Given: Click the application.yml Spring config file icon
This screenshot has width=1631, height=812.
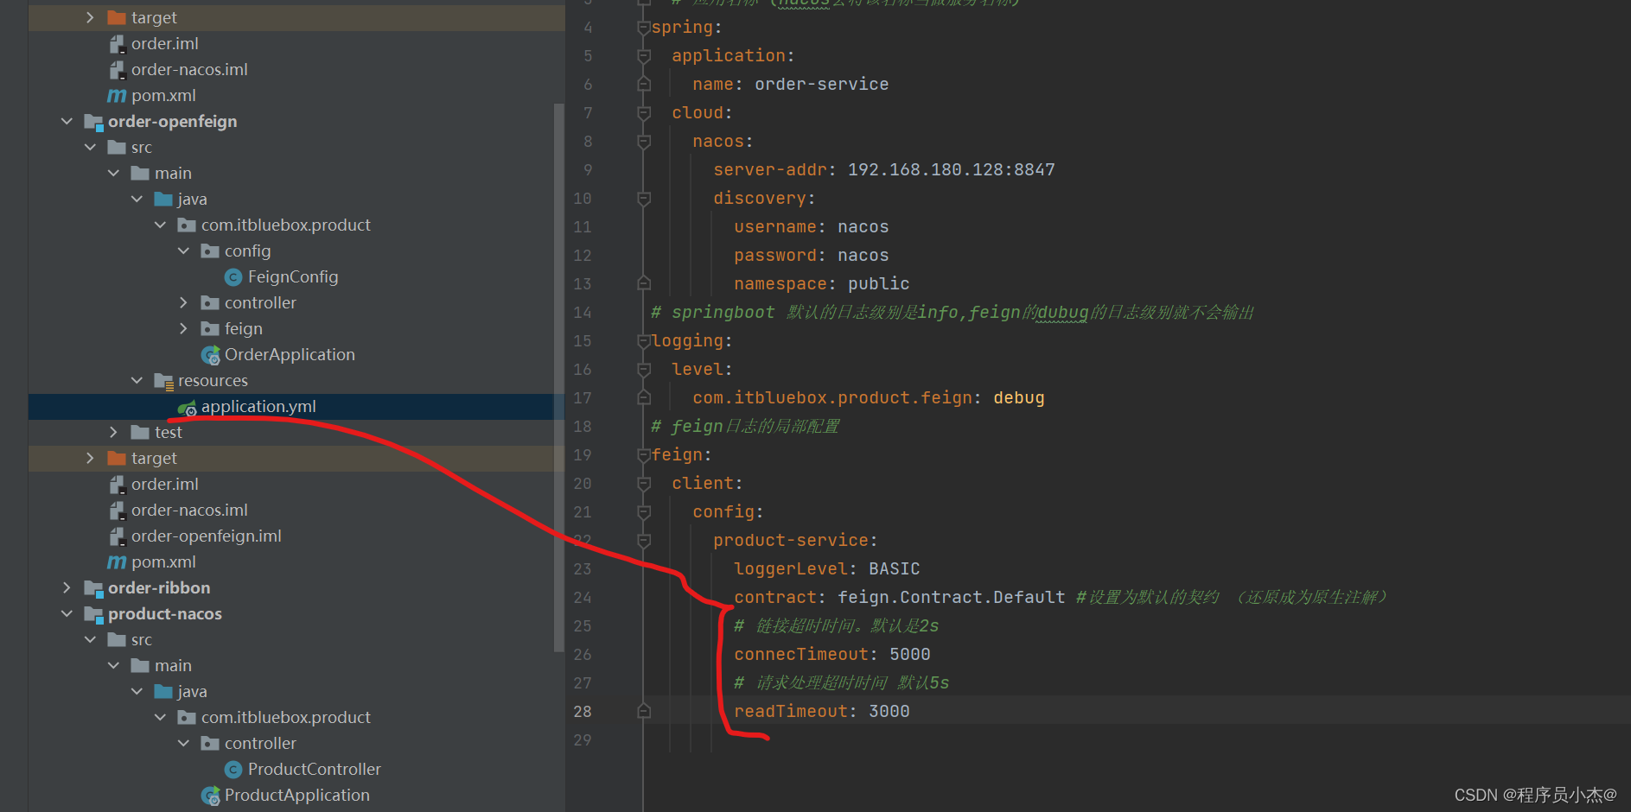Looking at the screenshot, I should pyautogui.click(x=187, y=407).
